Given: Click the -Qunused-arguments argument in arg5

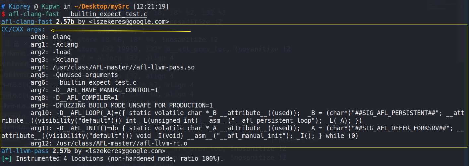Looking at the screenshot, I should pos(85,75).
